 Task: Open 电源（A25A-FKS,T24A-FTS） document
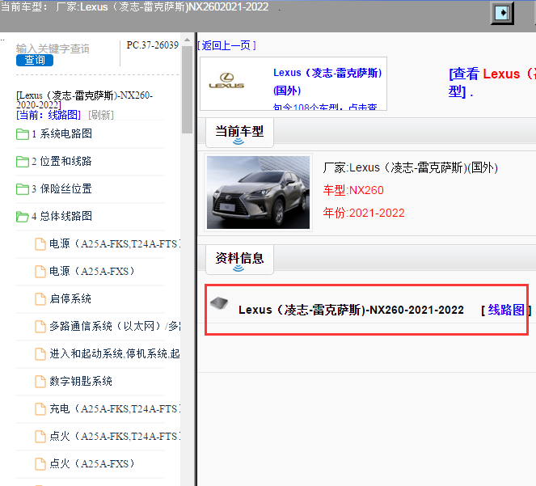click(x=115, y=244)
